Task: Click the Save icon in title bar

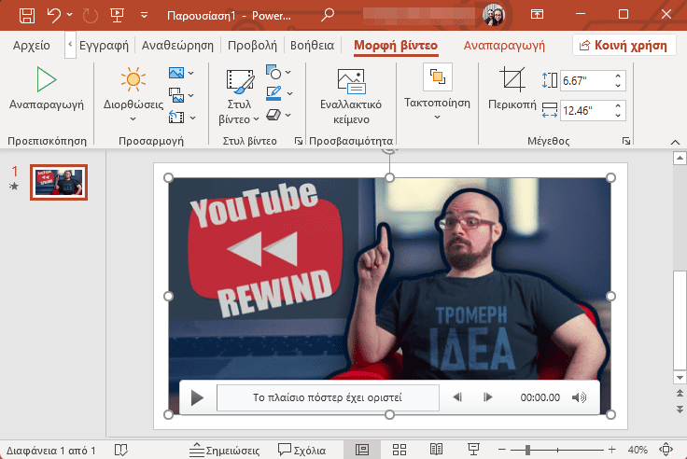Action: [x=27, y=15]
